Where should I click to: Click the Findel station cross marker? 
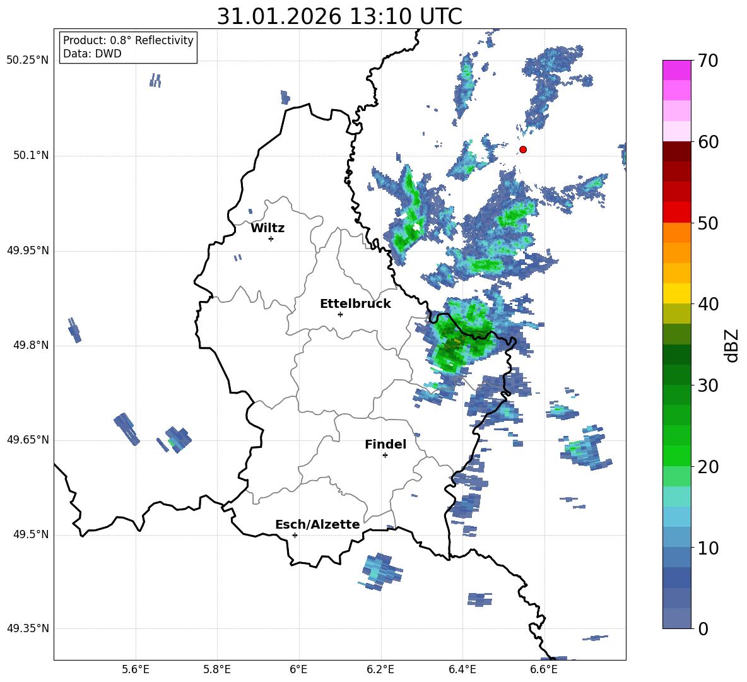(385, 456)
